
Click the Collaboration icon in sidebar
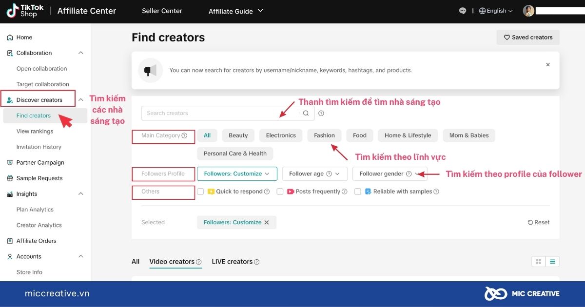point(10,53)
